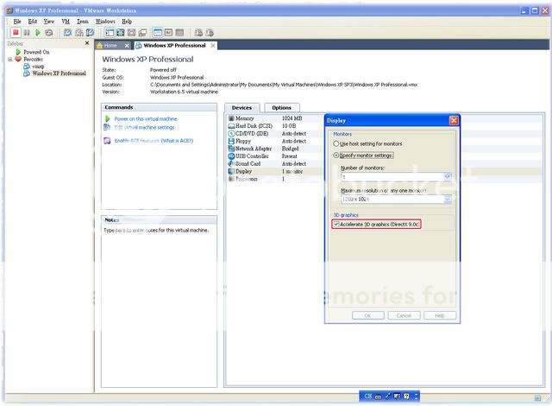The height and width of the screenshot is (406, 552).
Task: Open the View menu
Action: tap(49, 22)
